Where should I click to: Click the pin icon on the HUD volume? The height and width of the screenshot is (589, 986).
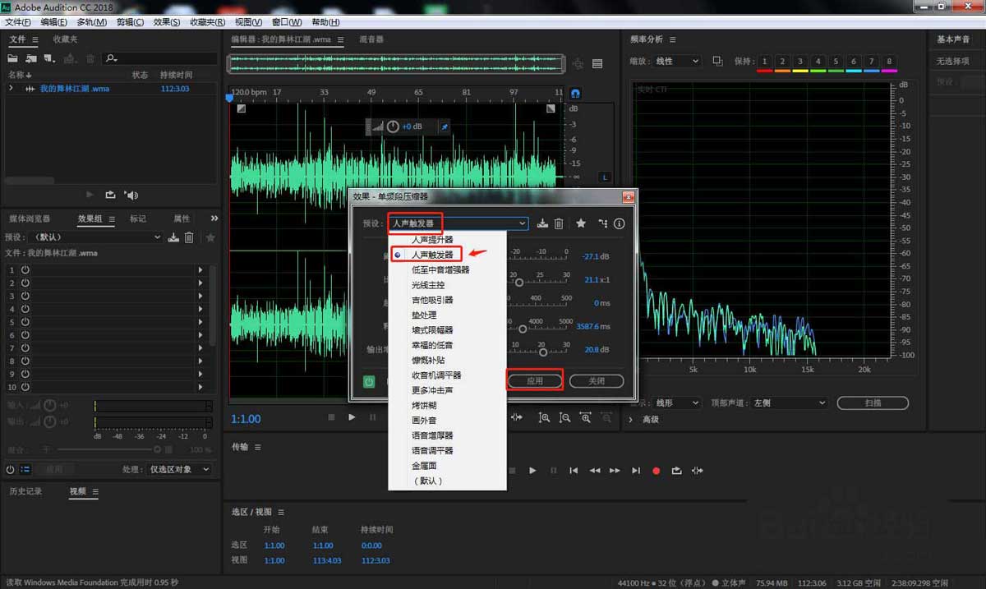(445, 127)
